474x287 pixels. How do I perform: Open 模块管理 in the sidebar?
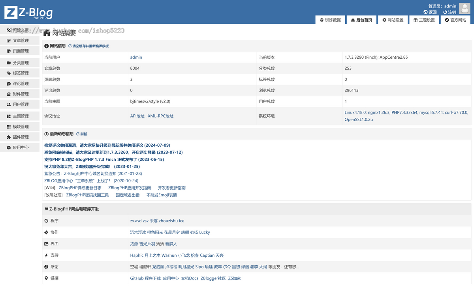pyautogui.click(x=20, y=127)
